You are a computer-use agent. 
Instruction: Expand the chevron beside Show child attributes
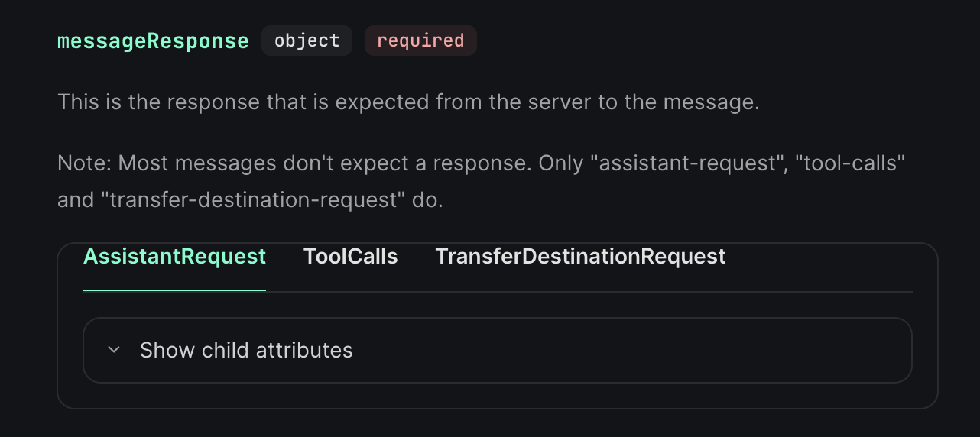coord(115,350)
